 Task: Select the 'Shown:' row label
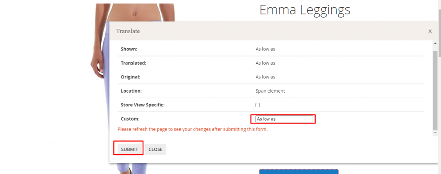click(129, 49)
